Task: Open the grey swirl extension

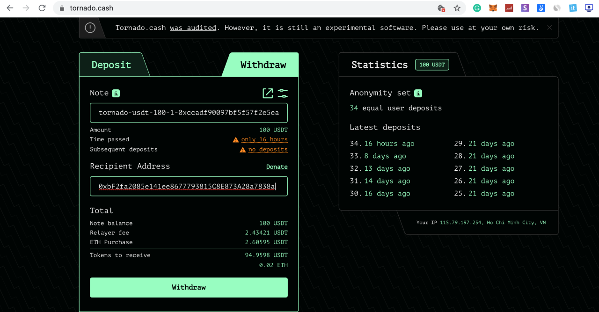Action: tap(557, 8)
